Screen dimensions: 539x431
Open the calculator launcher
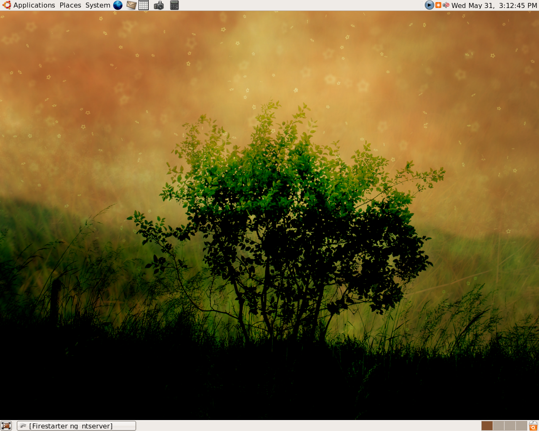pos(174,5)
